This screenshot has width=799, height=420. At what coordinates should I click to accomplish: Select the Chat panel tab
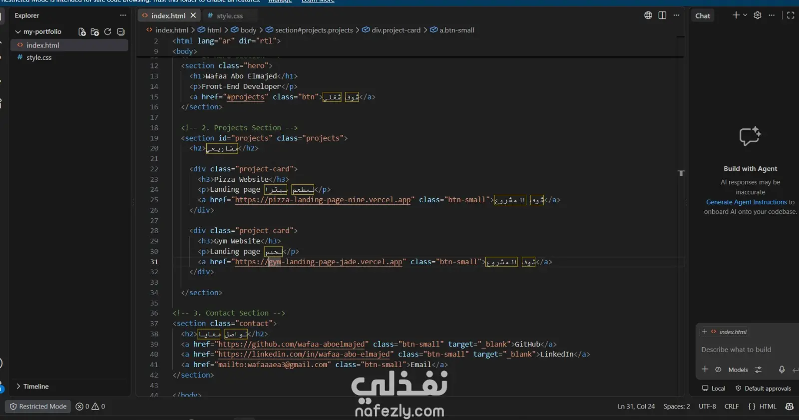tap(703, 15)
